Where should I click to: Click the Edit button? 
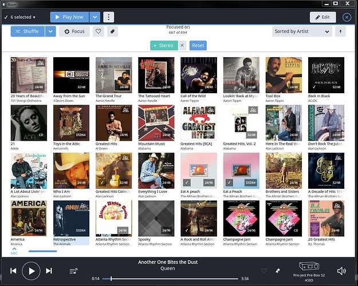323,17
